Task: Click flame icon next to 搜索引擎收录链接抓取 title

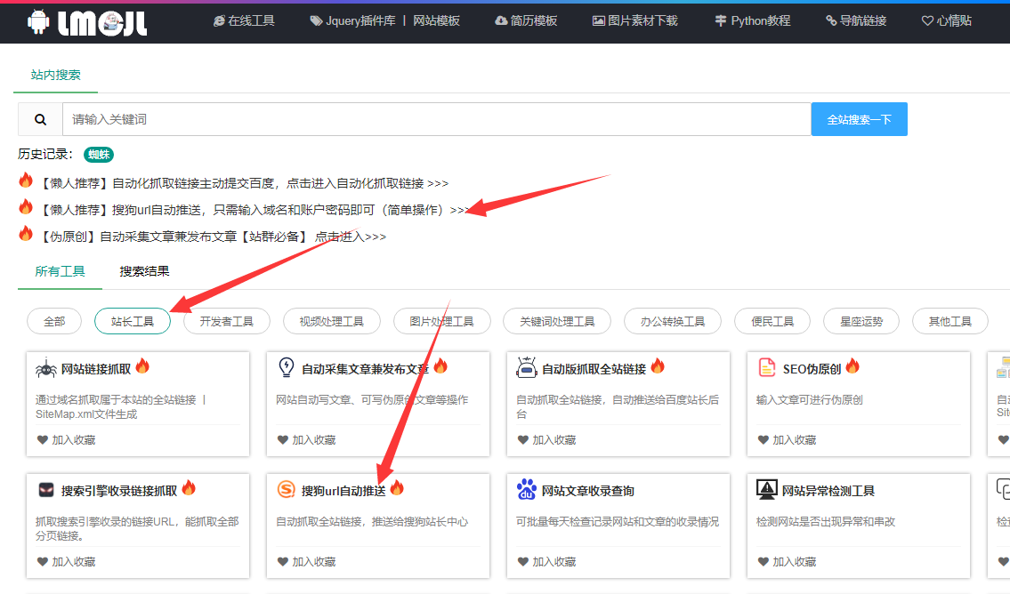Action: pyautogui.click(x=189, y=488)
